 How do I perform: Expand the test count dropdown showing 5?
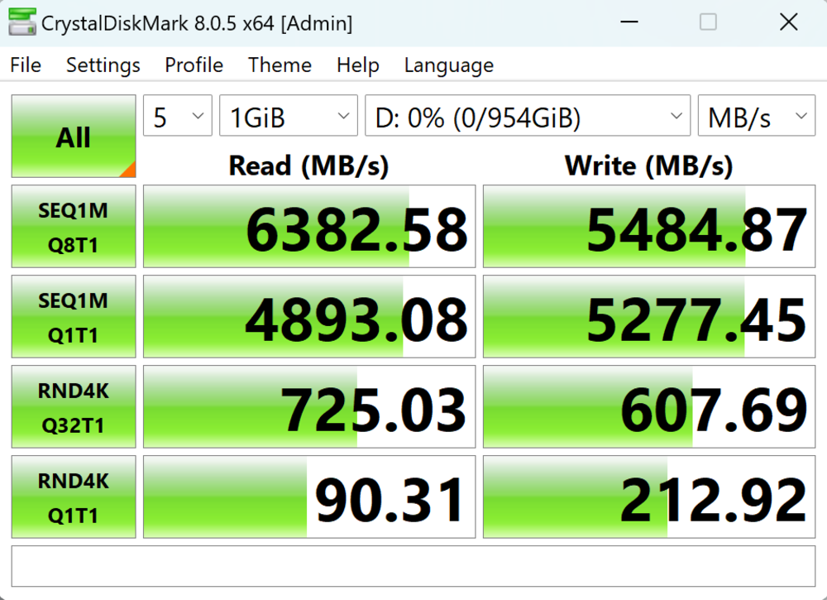click(178, 116)
